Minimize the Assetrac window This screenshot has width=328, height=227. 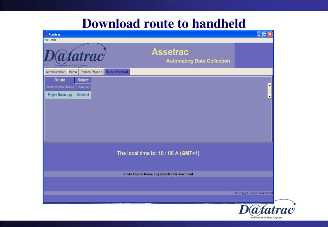(259, 34)
